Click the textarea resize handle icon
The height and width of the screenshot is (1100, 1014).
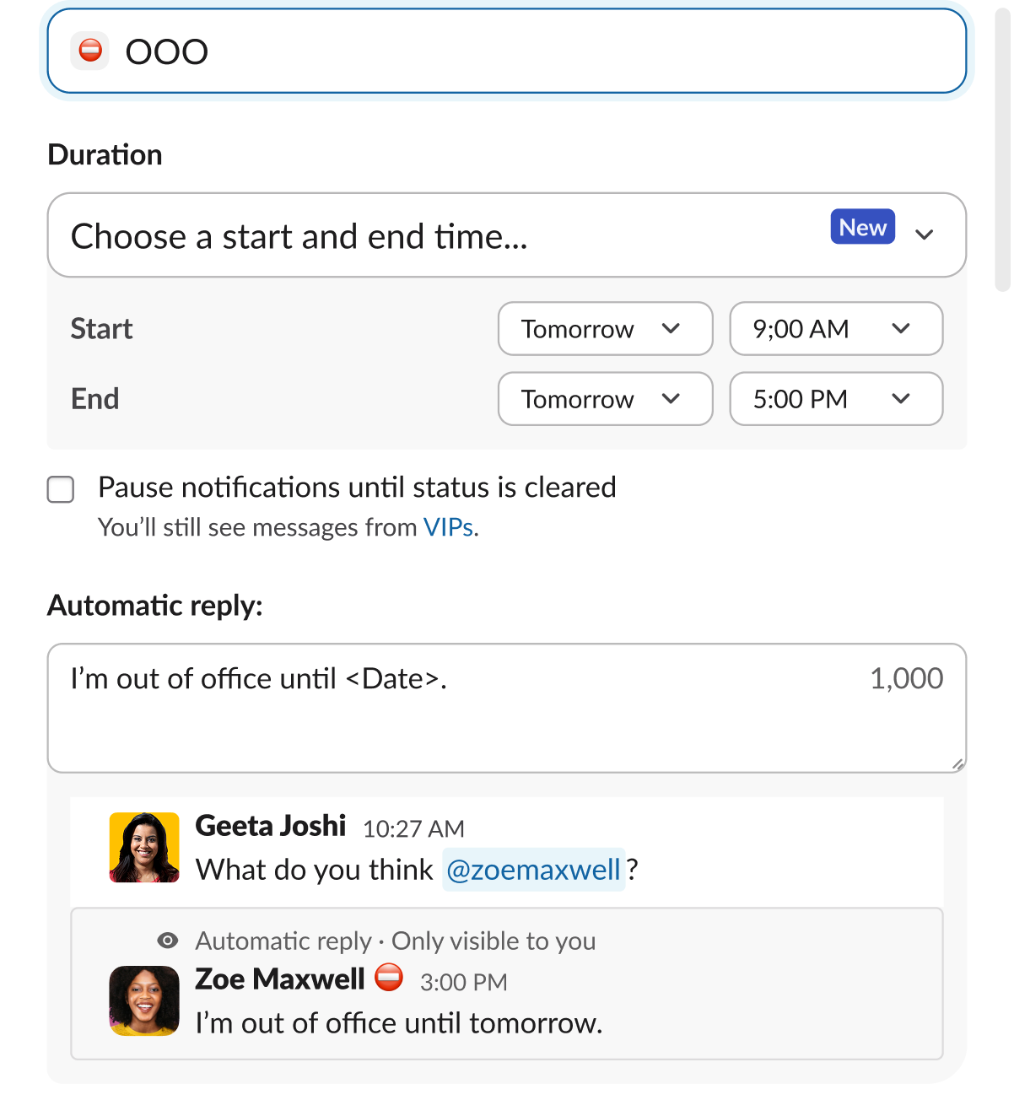click(x=957, y=764)
